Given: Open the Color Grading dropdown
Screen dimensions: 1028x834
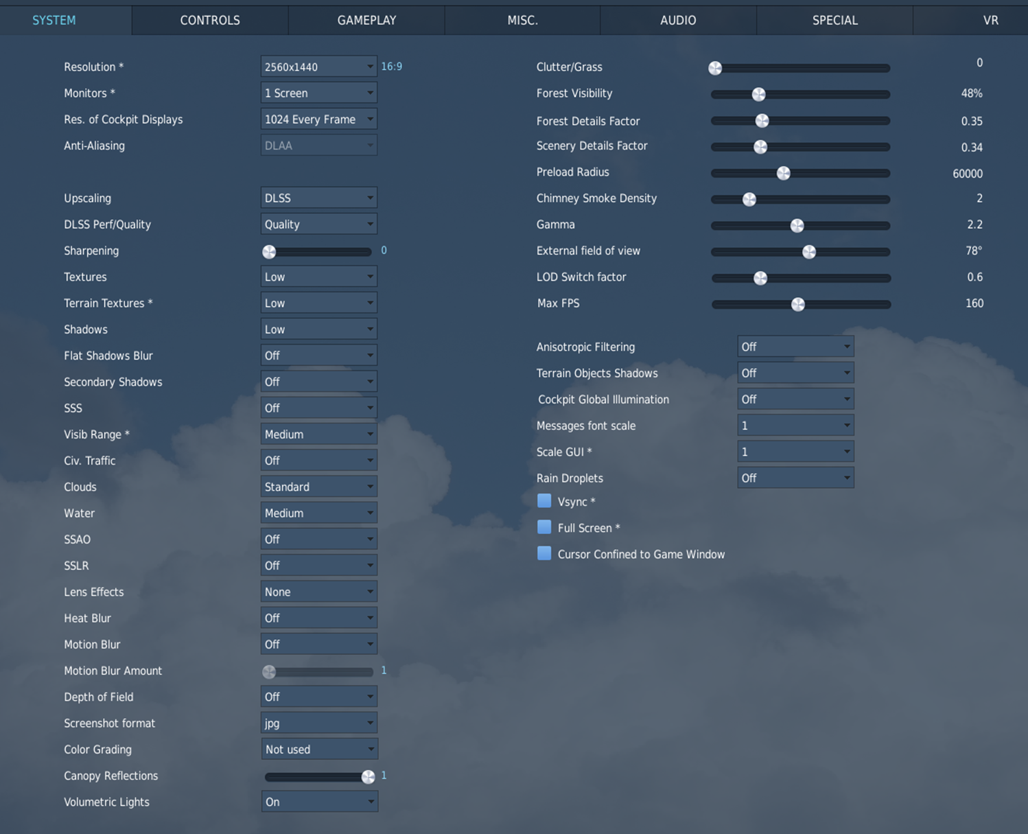Looking at the screenshot, I should pyautogui.click(x=319, y=749).
